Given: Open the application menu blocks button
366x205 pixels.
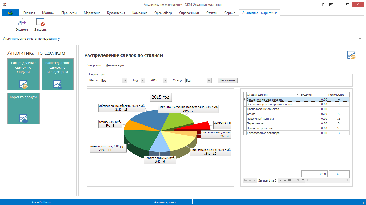Looking at the screenshot, I should (10, 13).
